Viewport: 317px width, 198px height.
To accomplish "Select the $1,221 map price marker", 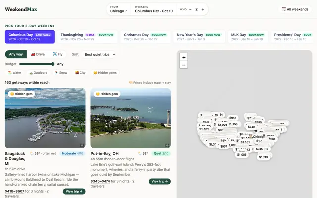I will coord(222,125).
